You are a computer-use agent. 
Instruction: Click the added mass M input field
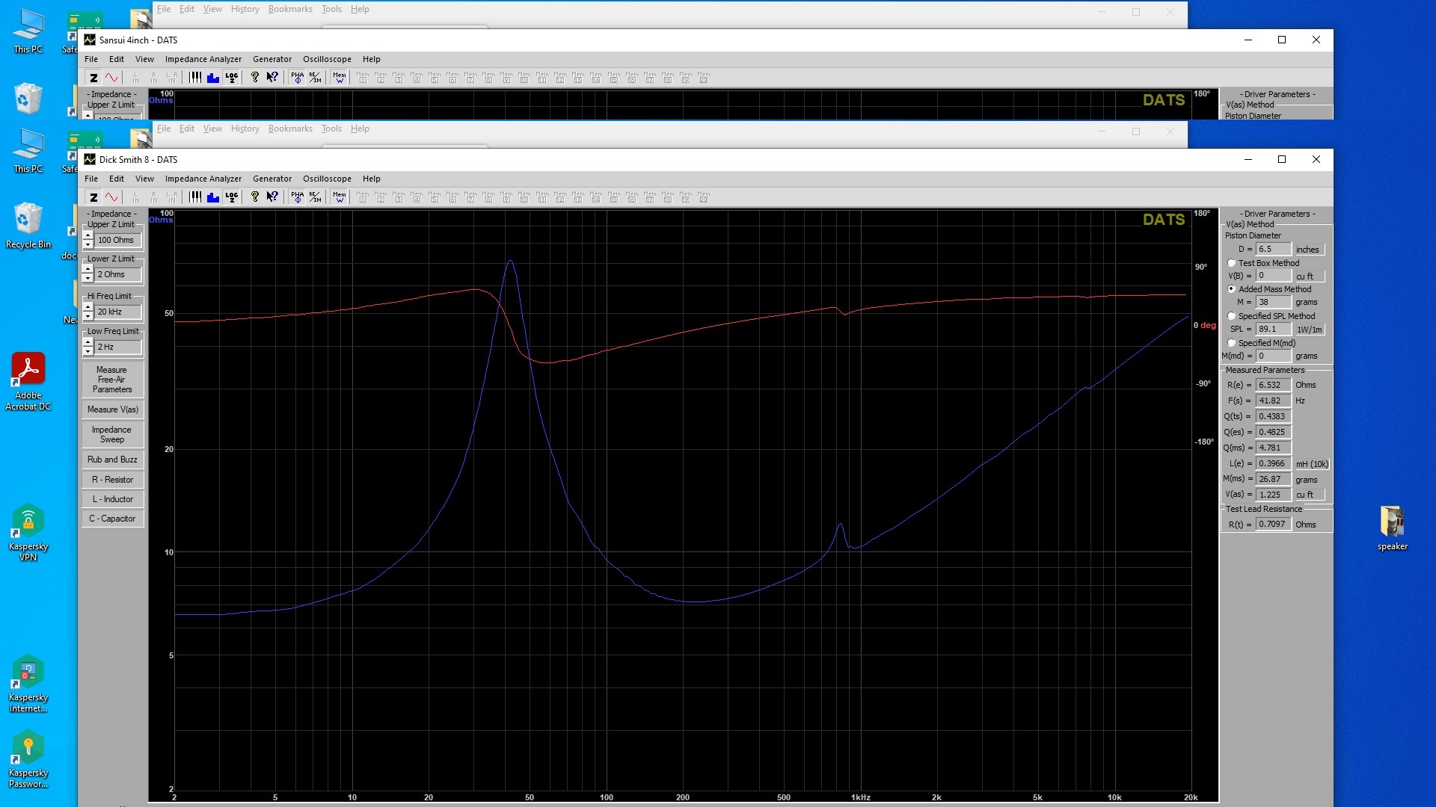[1273, 302]
